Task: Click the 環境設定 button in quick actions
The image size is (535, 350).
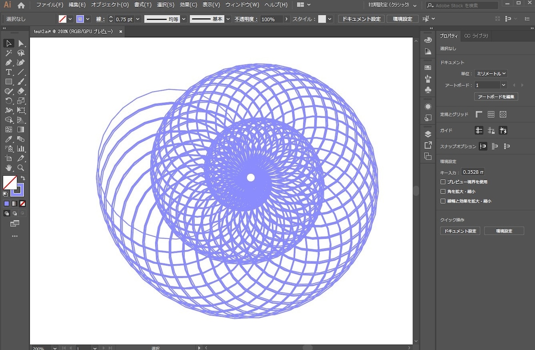Action: point(504,231)
